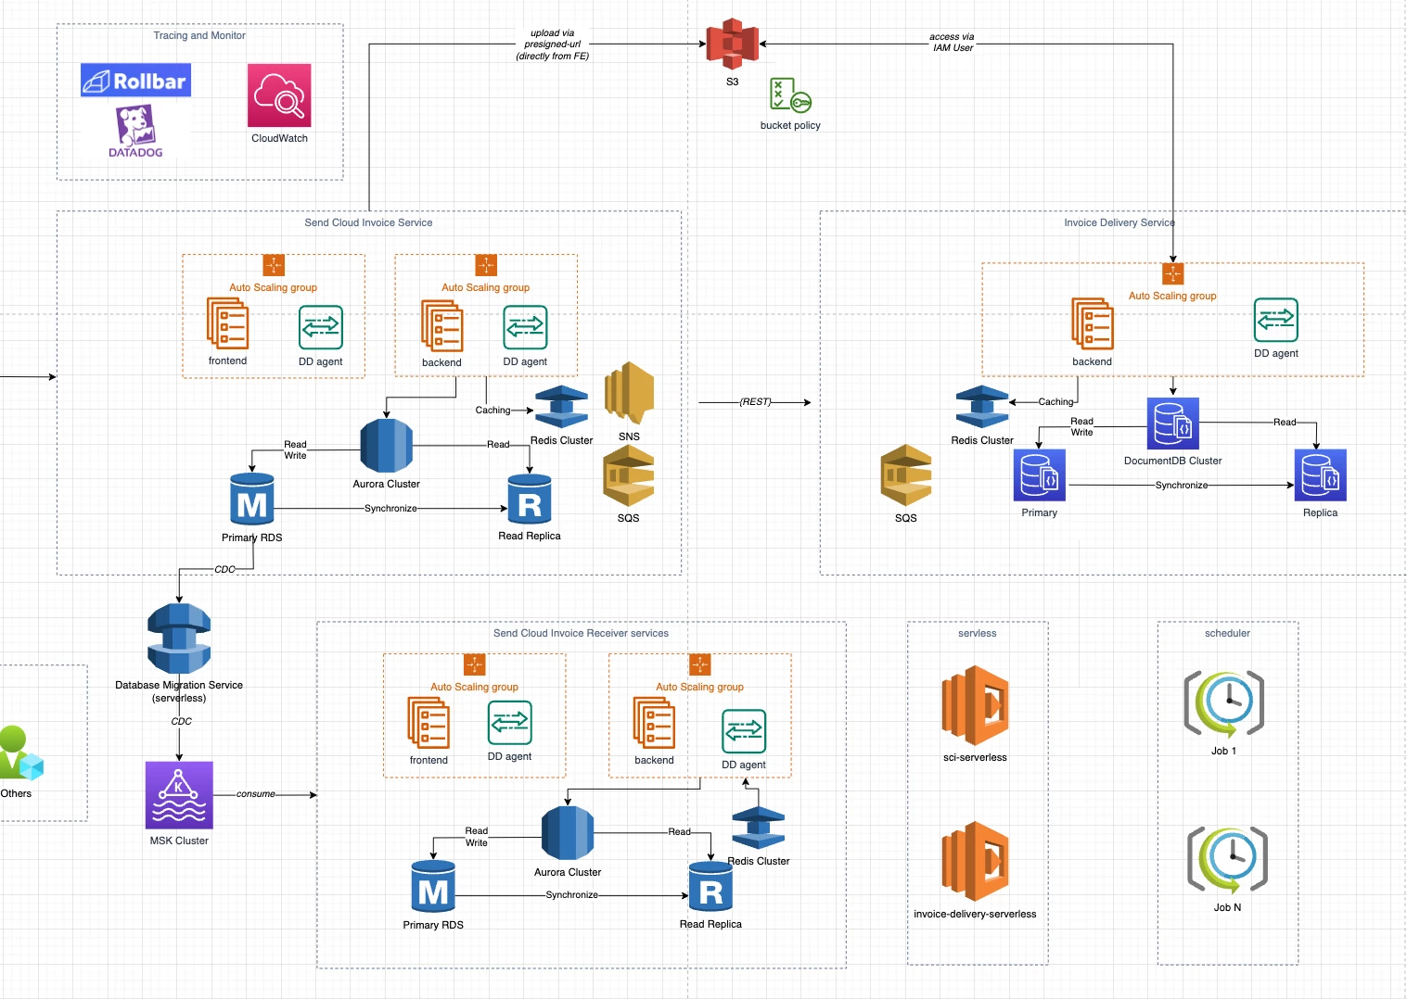Click the Tracing and Monitor label

click(x=199, y=35)
